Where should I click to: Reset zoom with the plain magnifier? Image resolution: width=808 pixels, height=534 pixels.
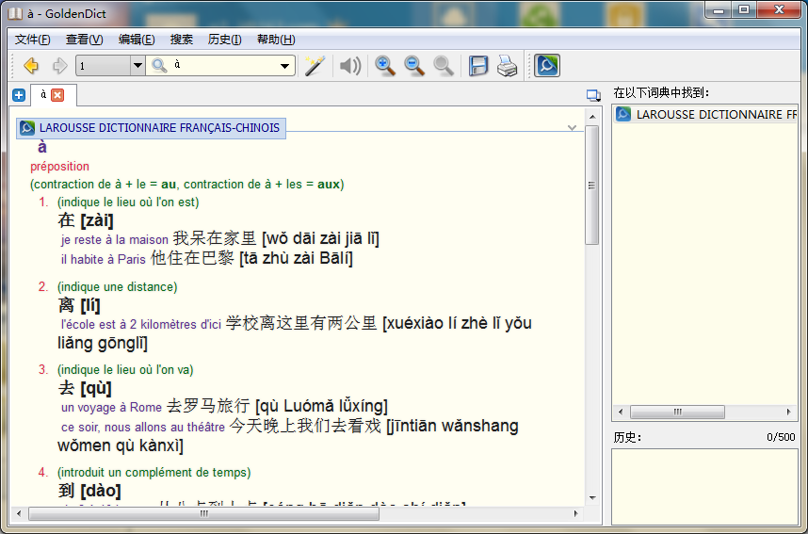[444, 66]
